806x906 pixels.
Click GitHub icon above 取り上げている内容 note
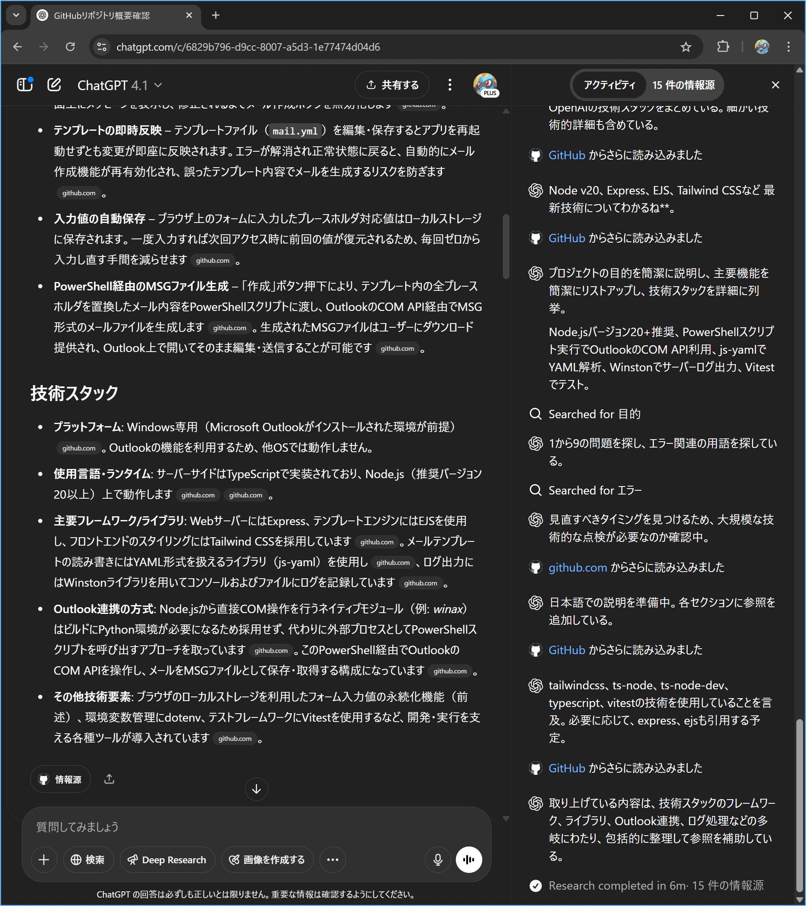(x=536, y=768)
